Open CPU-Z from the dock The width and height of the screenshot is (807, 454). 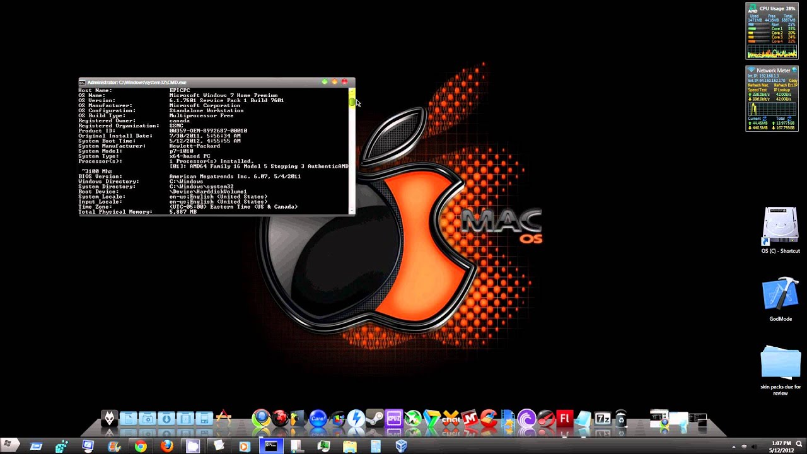[x=393, y=418]
